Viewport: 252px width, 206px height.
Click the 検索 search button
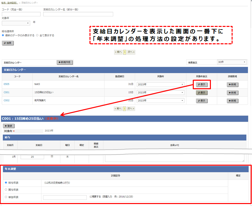[x=8, y=43]
